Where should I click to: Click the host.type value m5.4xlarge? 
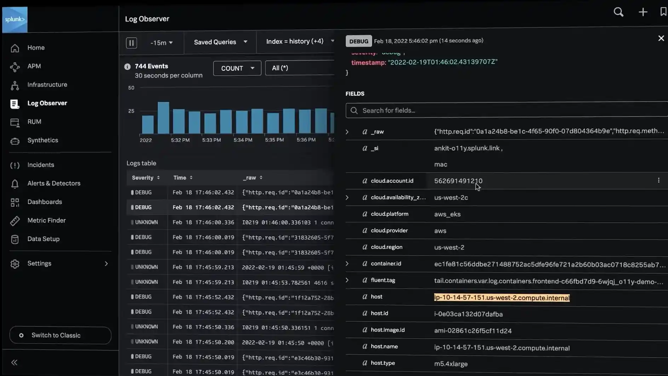(x=451, y=364)
